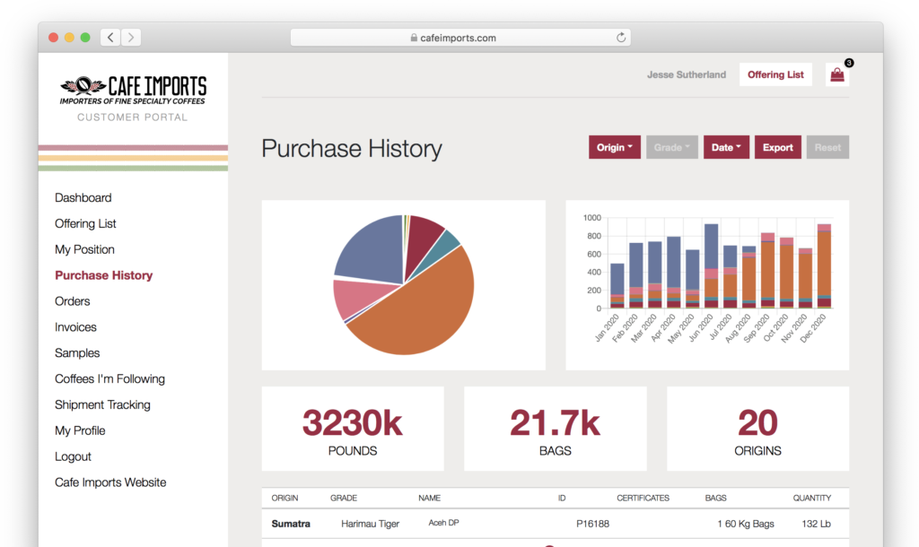The width and height of the screenshot is (919, 547).
Task: Expand the Grade filter dropdown
Action: click(671, 147)
